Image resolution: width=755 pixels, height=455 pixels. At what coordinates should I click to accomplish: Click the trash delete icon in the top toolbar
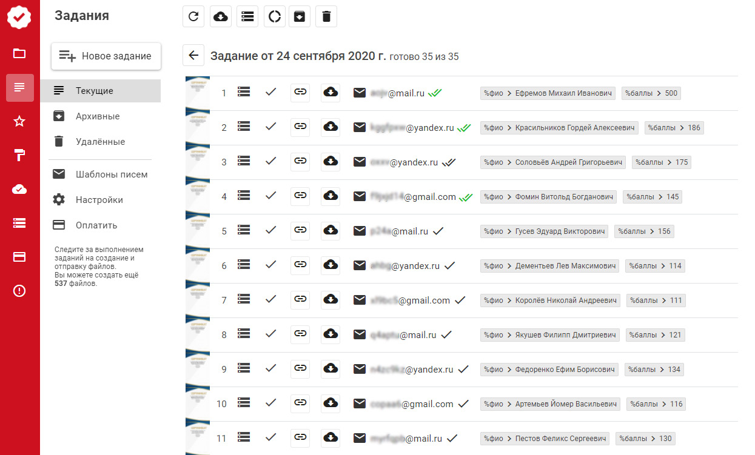pyautogui.click(x=326, y=16)
